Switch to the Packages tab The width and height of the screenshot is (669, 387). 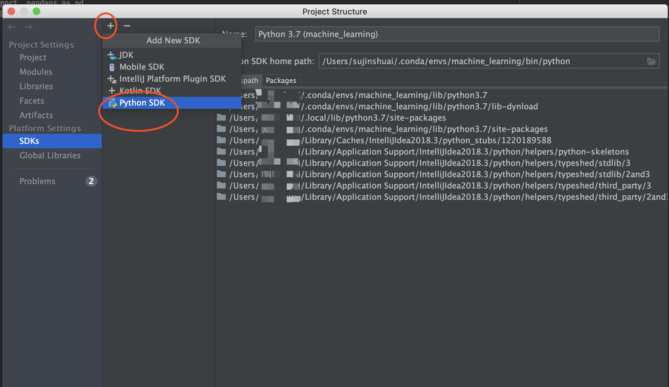coord(281,80)
